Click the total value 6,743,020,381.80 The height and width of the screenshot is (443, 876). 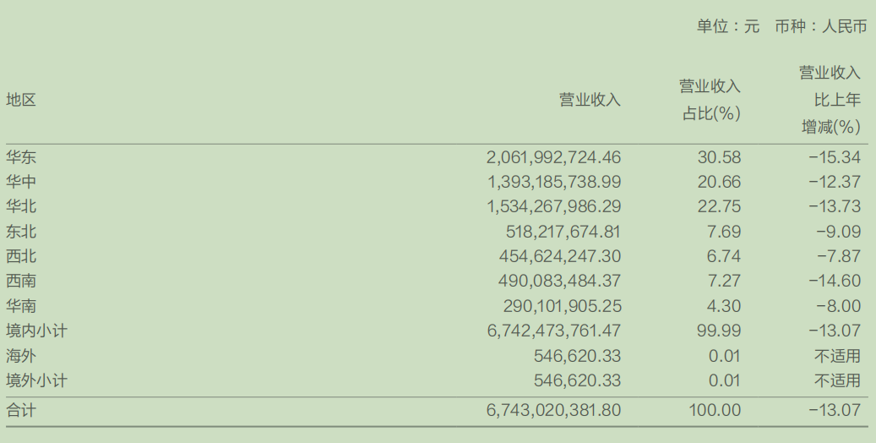[x=553, y=411]
